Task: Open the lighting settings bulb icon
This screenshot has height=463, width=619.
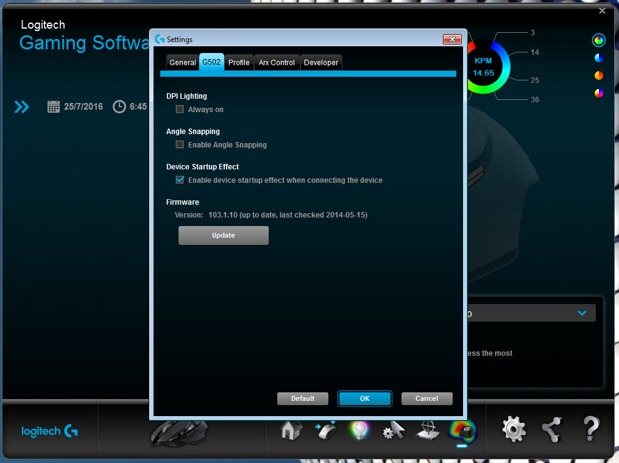Action: 359,430
